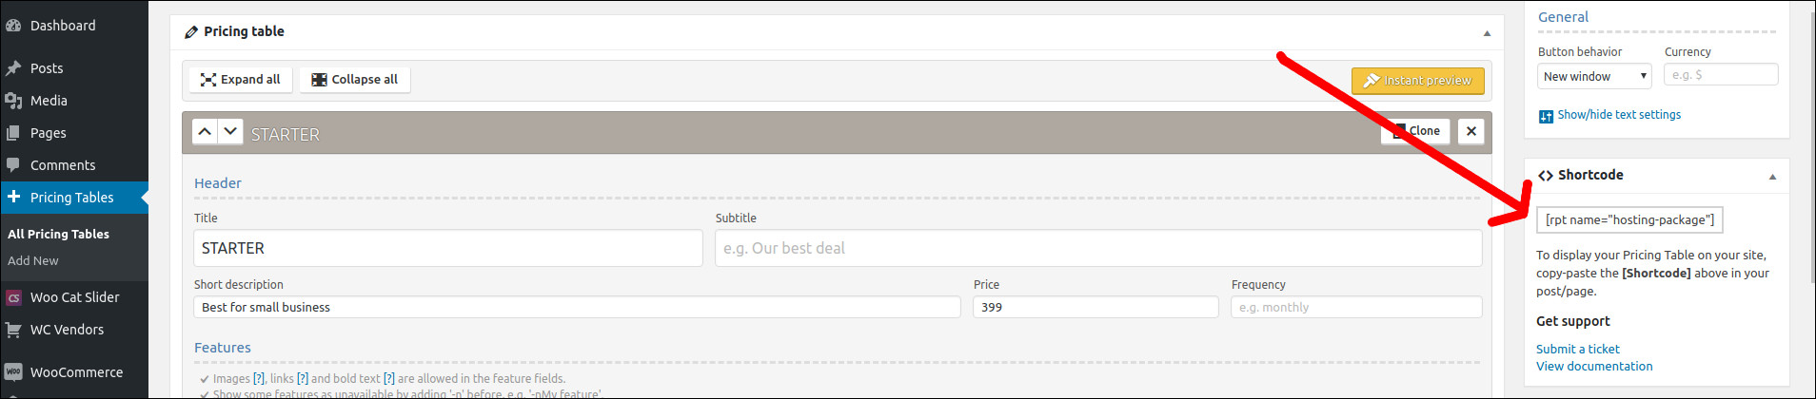The height and width of the screenshot is (399, 1816).
Task: Open the Media library icon
Action: [x=13, y=101]
